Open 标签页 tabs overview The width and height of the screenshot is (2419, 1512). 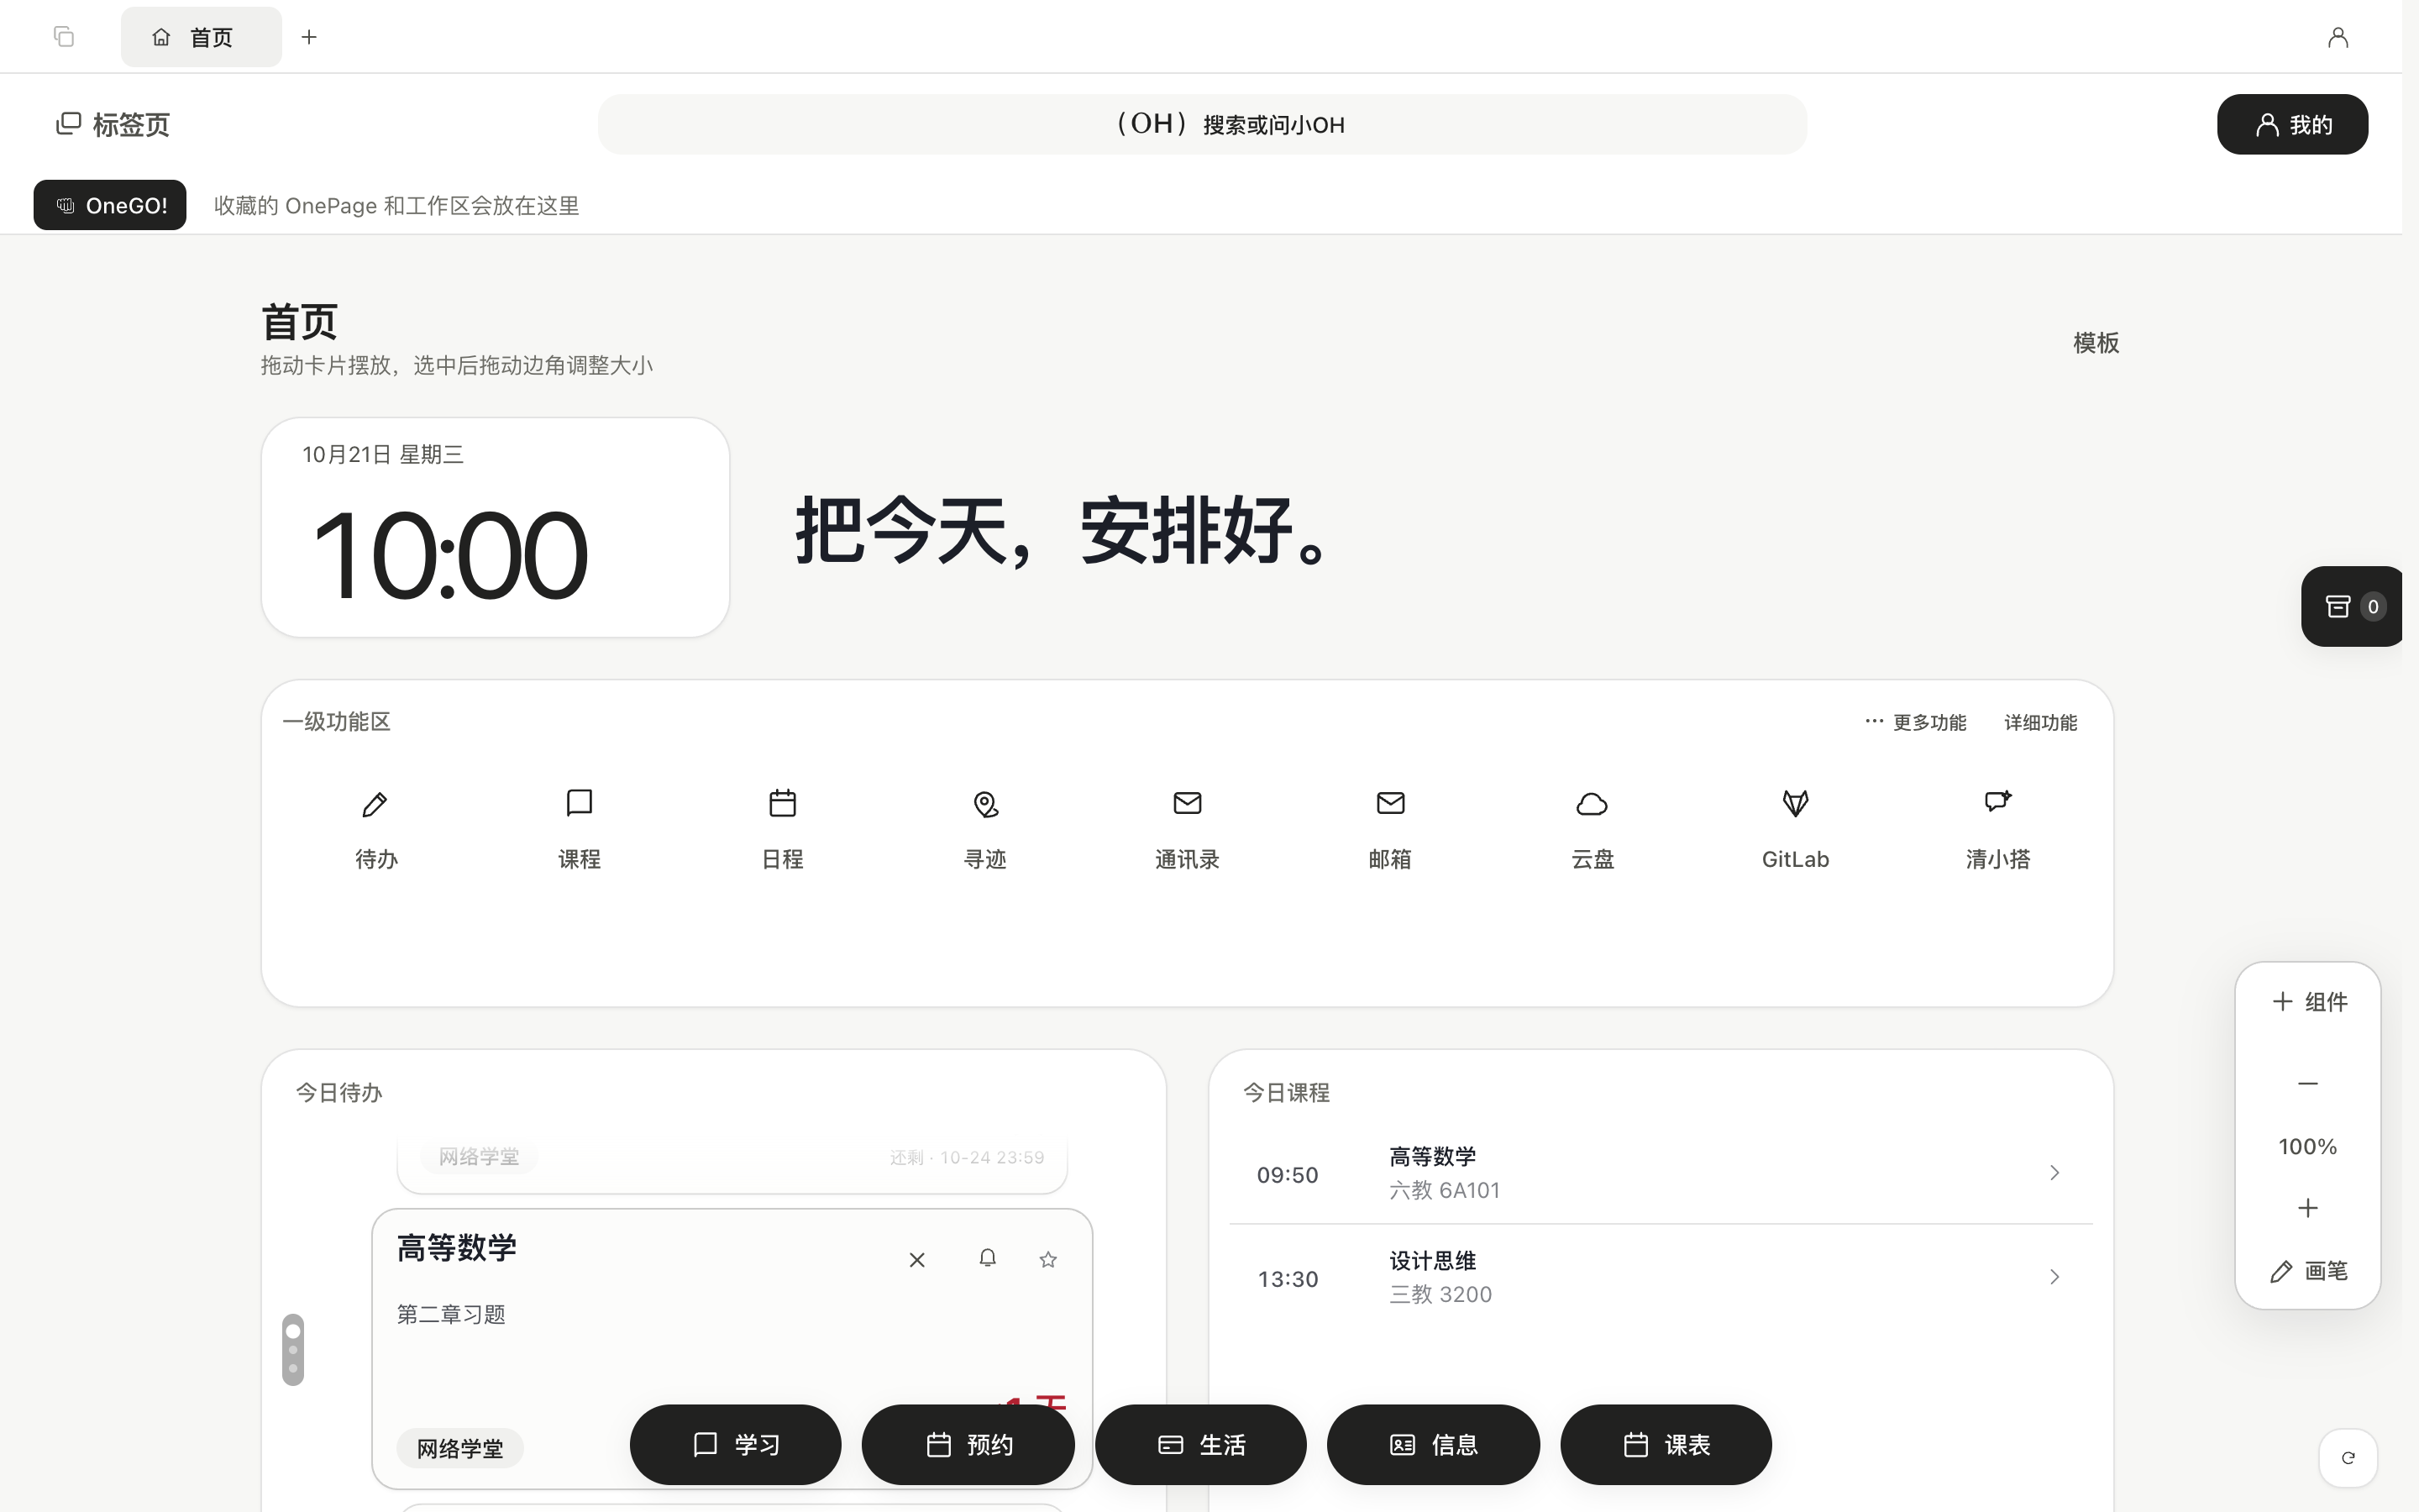tap(113, 124)
